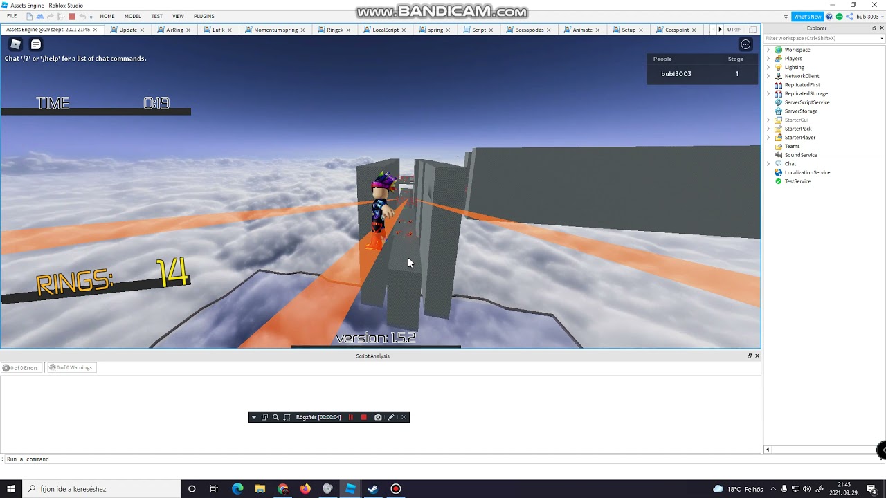This screenshot has width=886, height=498.
Task: Take a screenshot with Bandicam camera icon
Action: [x=378, y=417]
